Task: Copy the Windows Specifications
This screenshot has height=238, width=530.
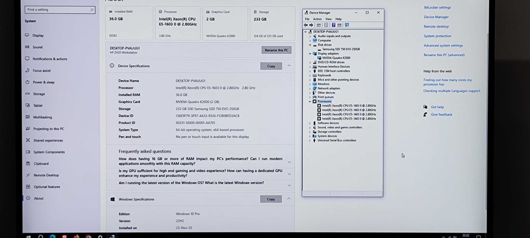Action: [x=271, y=199]
